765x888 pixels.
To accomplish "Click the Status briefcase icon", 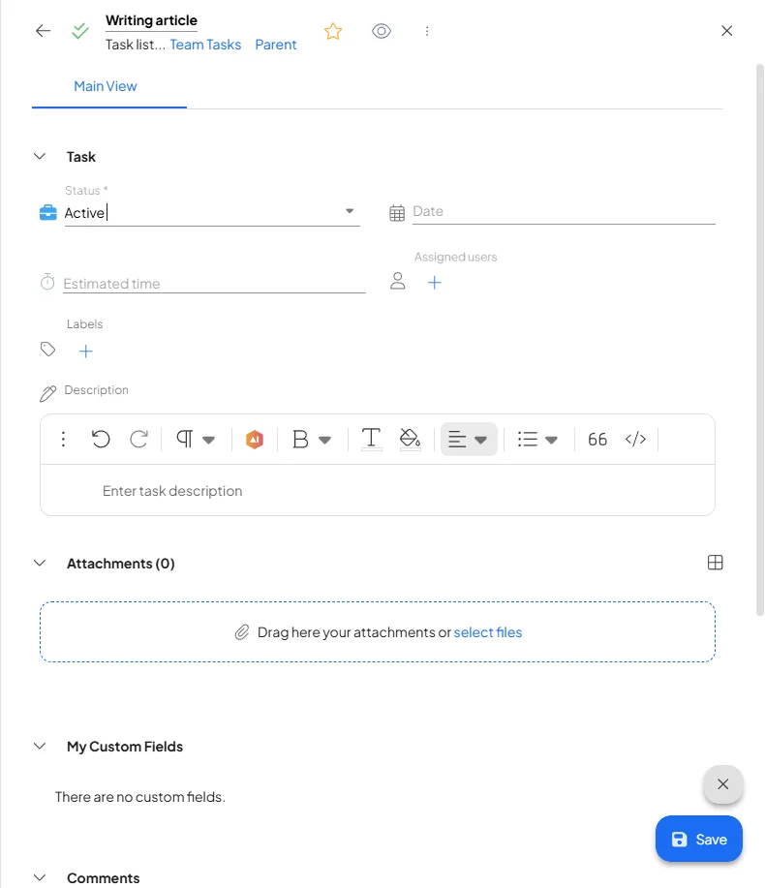I will pyautogui.click(x=48, y=212).
